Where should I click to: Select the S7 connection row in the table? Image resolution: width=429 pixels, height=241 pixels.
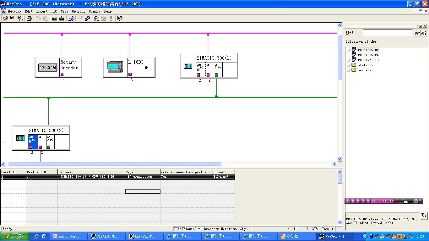117,177
